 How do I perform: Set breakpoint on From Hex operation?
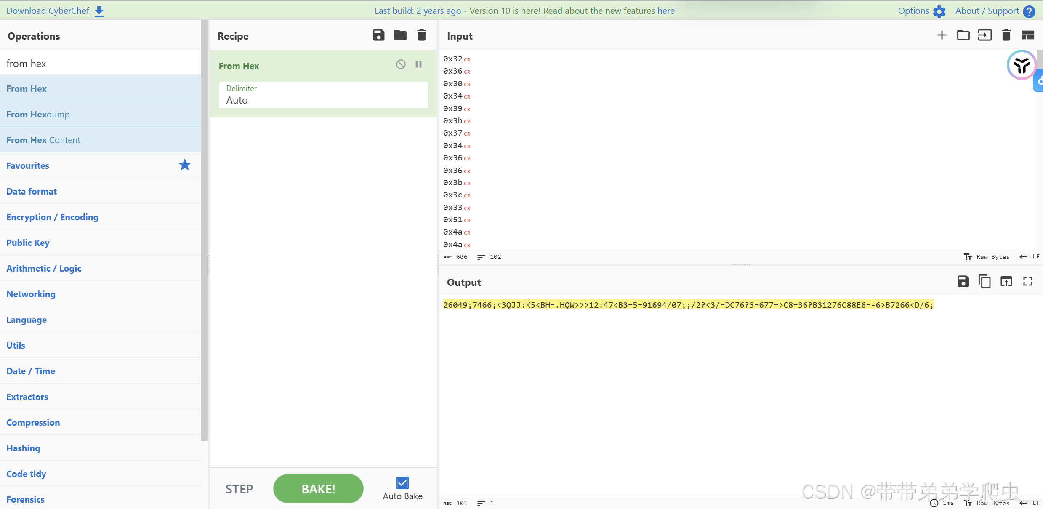(418, 64)
